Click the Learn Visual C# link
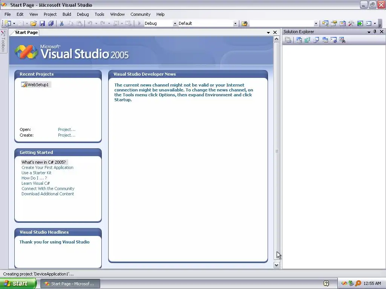 coord(36,183)
